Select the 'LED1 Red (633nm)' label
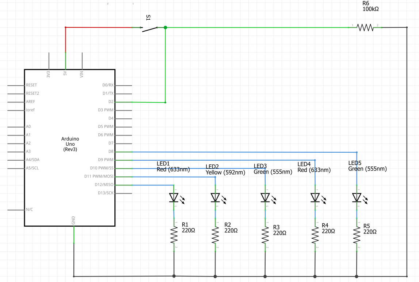This screenshot has width=419, height=282. click(173, 167)
